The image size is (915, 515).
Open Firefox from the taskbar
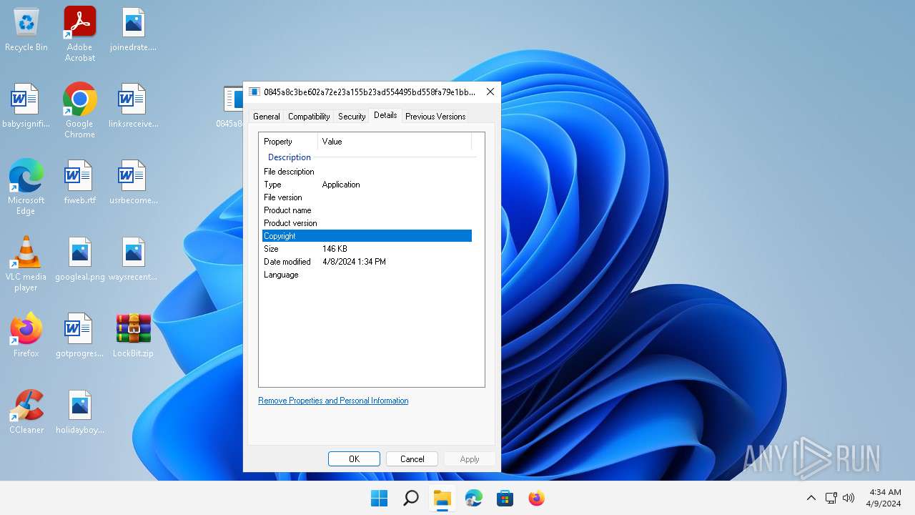[536, 498]
